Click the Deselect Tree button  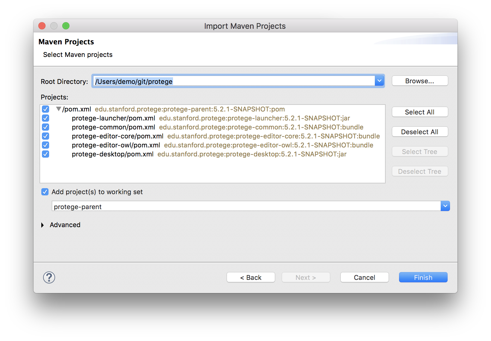click(x=420, y=171)
